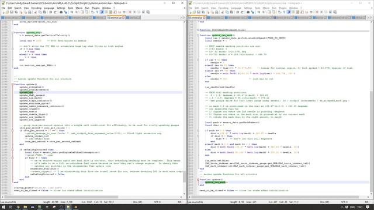
Task: Click Copy icon in right Notepad++ toolbar
Action: click(x=227, y=12)
